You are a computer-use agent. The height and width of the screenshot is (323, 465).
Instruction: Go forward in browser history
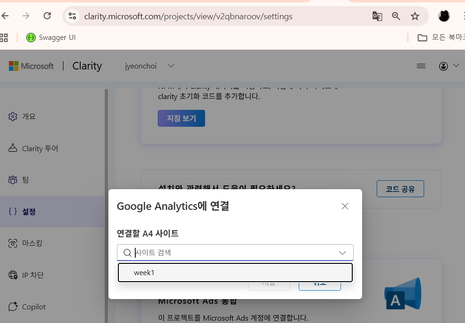click(x=26, y=16)
